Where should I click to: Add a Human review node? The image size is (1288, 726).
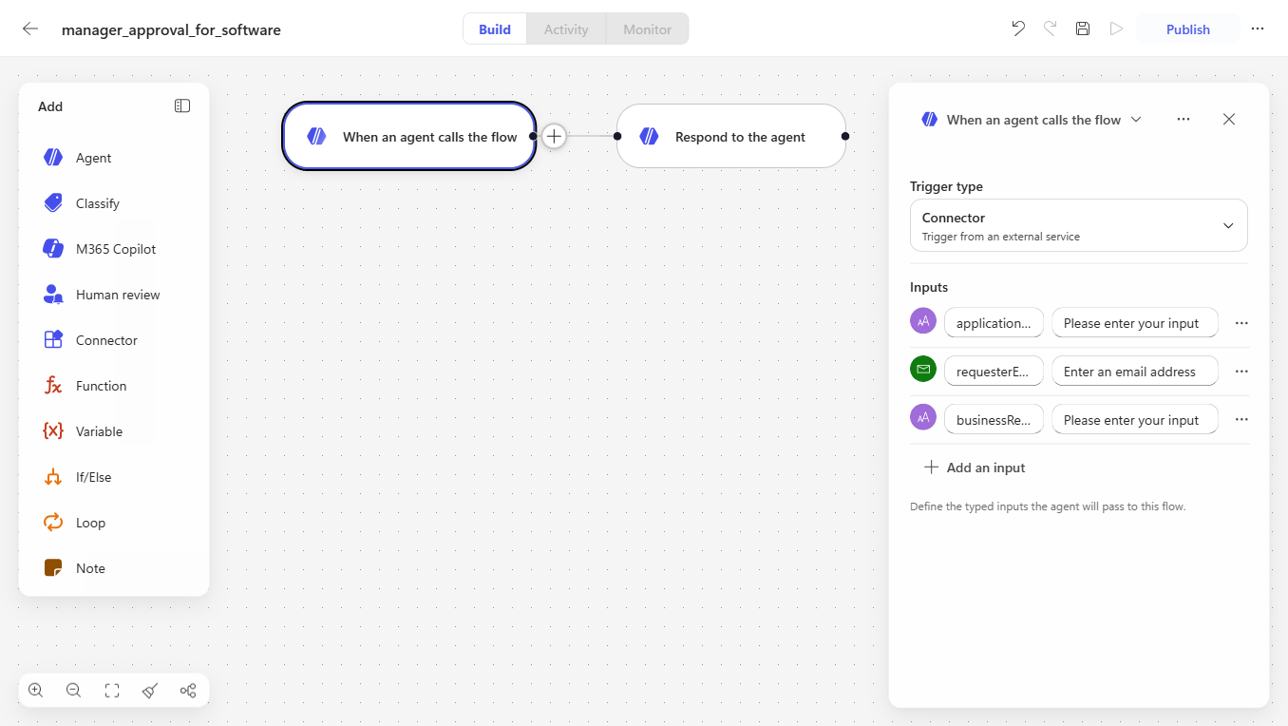click(114, 295)
